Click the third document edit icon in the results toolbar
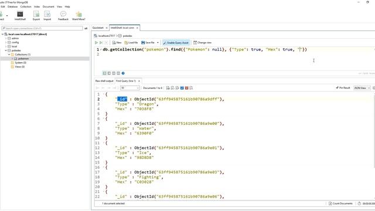The height and width of the screenshot is (211, 375). click(x=177, y=88)
